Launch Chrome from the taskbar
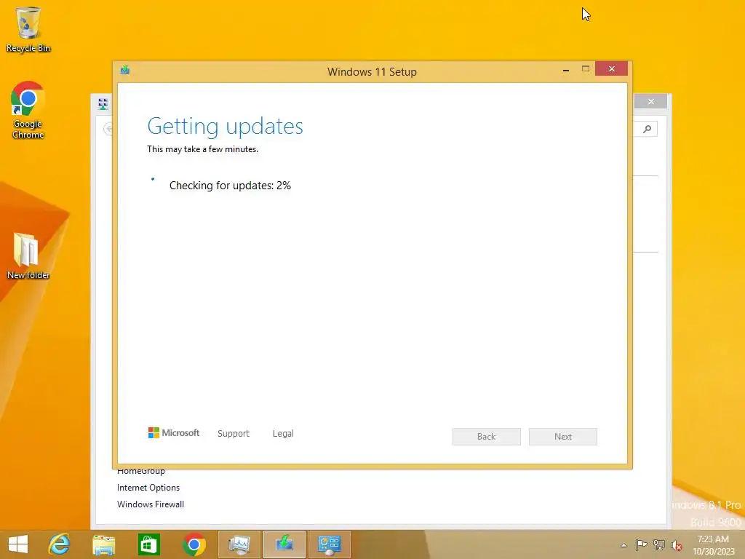745x559 pixels. coord(194,544)
